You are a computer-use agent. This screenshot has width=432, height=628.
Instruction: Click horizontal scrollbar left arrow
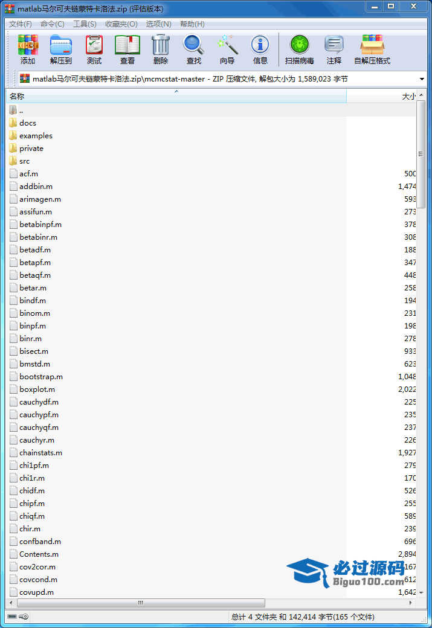(x=11, y=603)
